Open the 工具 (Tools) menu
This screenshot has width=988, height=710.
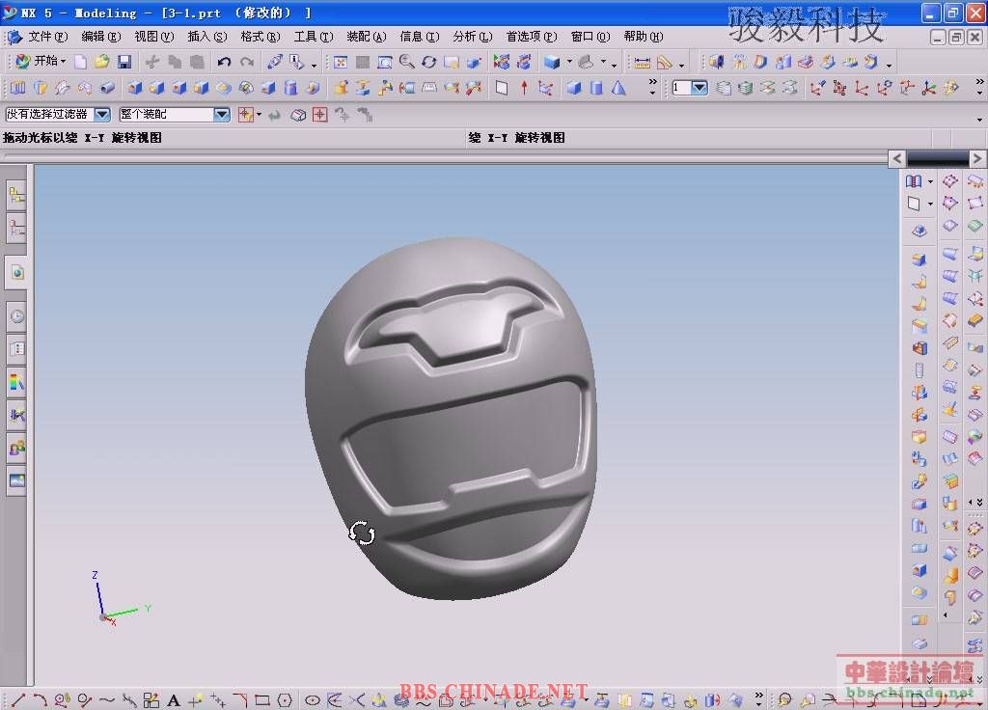314,37
